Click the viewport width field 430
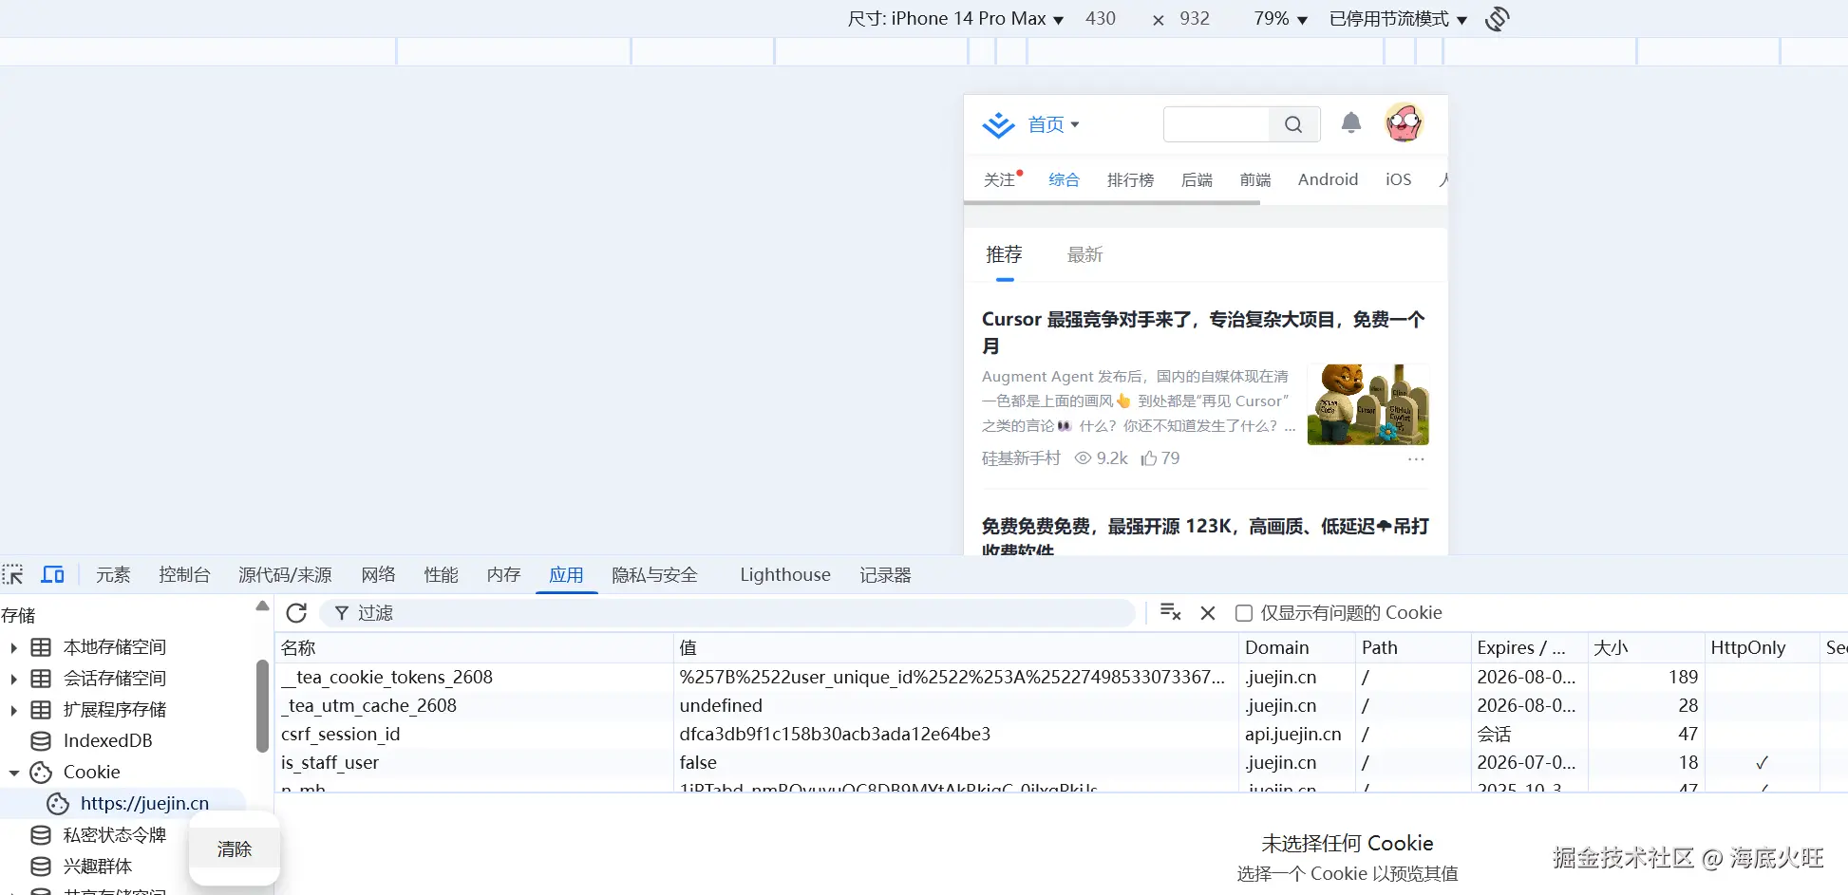Viewport: 1848px width, 895px height. pyautogui.click(x=1101, y=19)
